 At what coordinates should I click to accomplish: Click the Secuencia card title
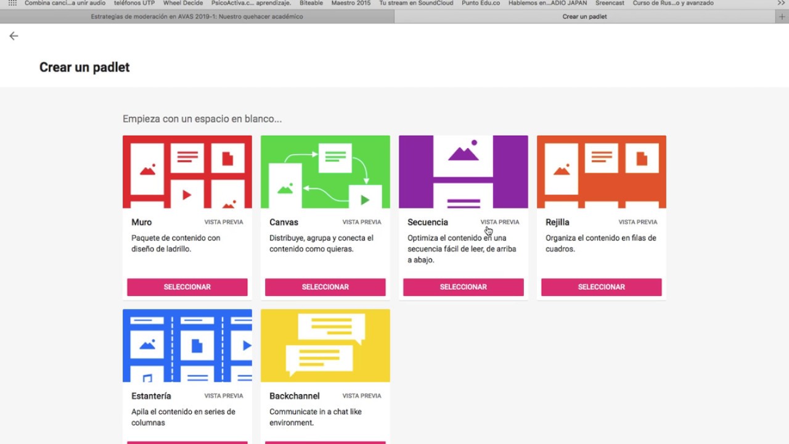click(428, 222)
